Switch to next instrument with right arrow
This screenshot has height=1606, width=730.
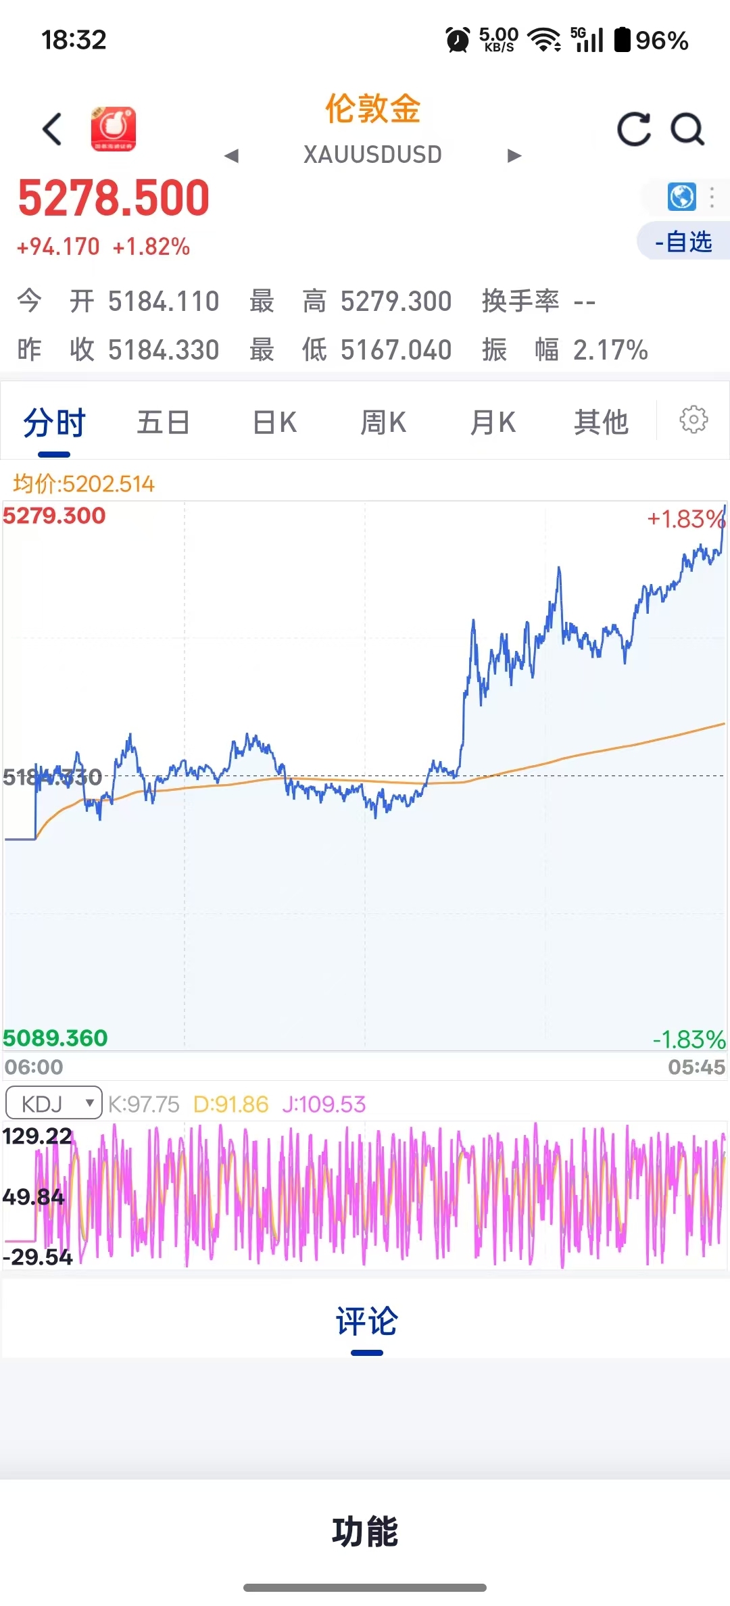point(514,156)
